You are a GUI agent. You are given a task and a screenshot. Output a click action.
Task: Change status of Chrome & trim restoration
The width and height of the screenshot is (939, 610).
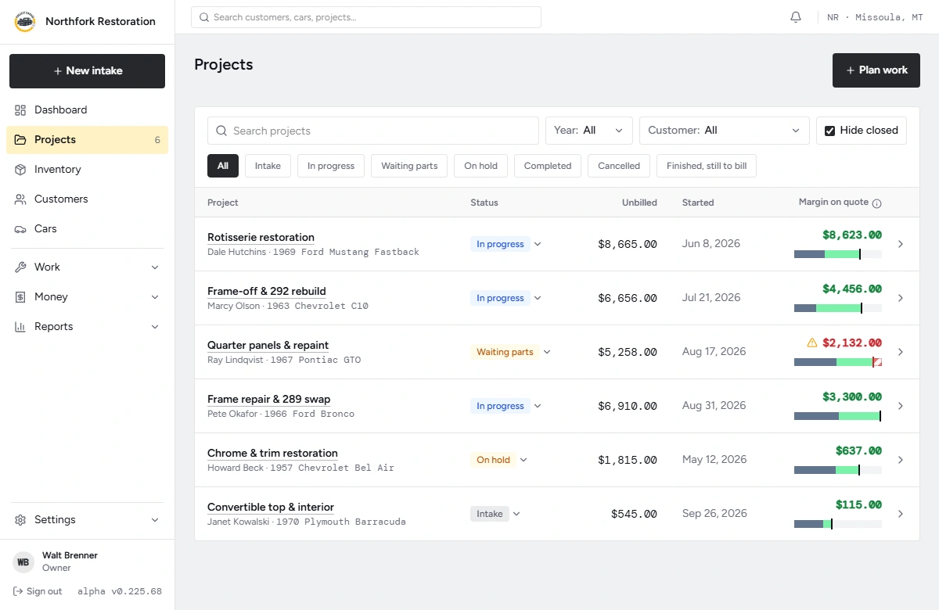(499, 460)
